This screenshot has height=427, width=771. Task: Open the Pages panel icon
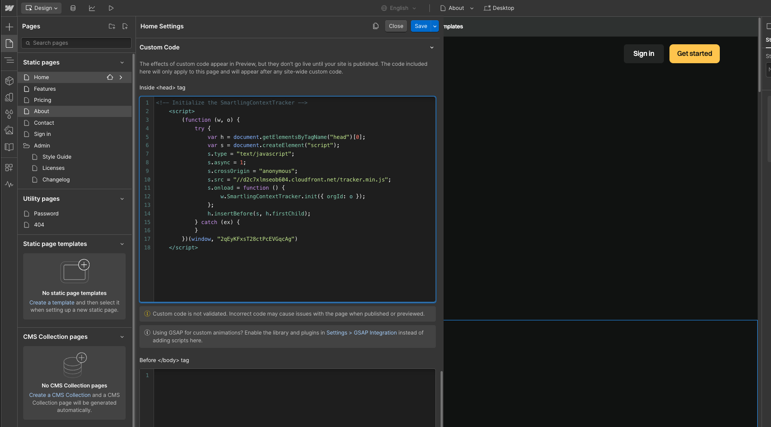point(9,43)
